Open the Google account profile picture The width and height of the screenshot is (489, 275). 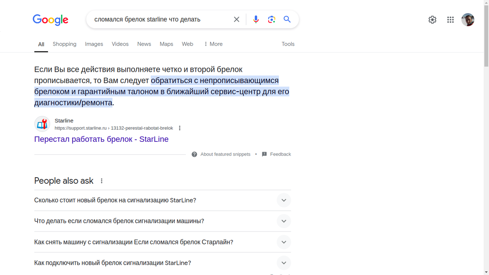click(x=468, y=20)
